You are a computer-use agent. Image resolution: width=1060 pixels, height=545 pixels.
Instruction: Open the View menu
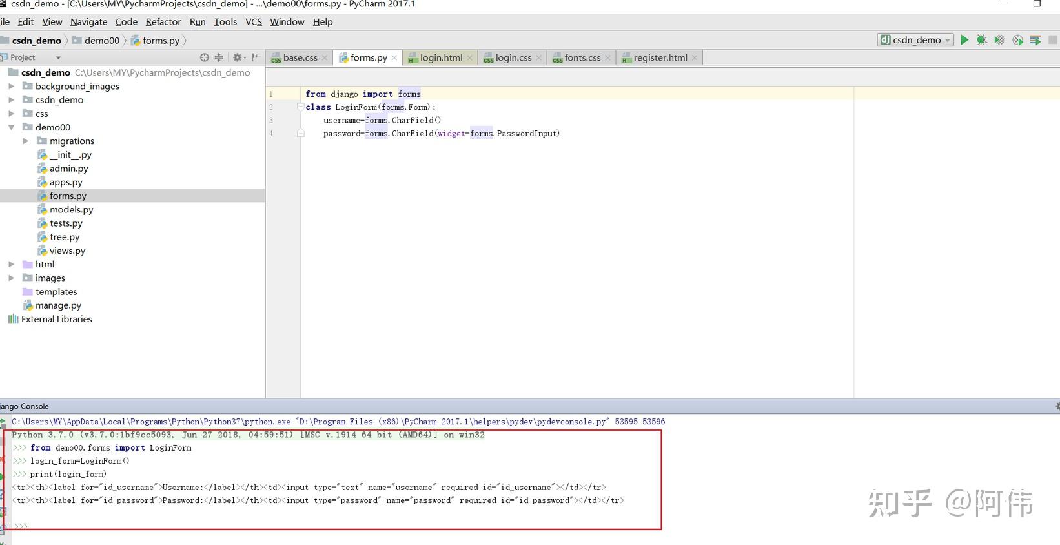tap(52, 22)
